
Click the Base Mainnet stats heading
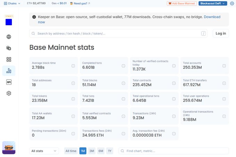pyautogui.click(x=62, y=47)
